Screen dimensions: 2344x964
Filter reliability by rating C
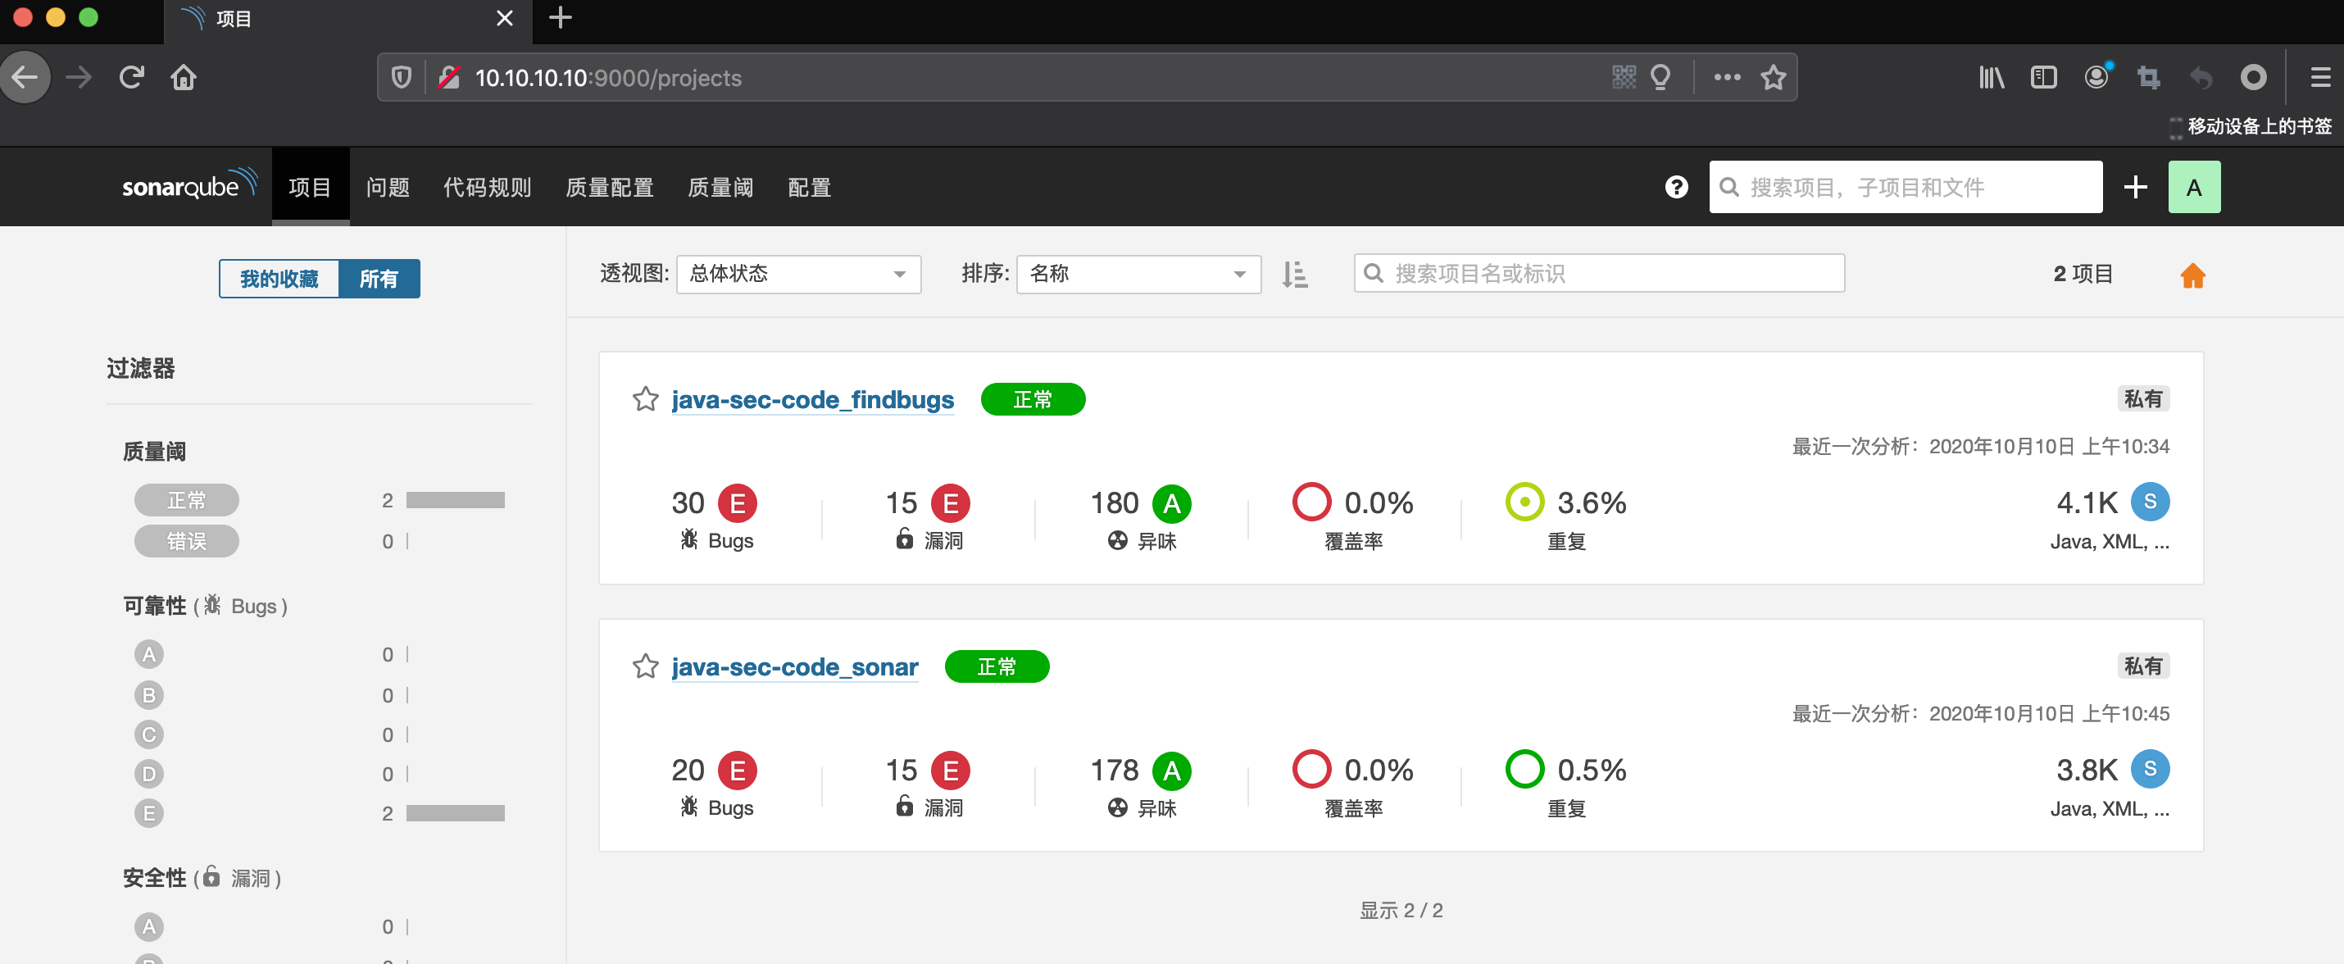pos(149,734)
